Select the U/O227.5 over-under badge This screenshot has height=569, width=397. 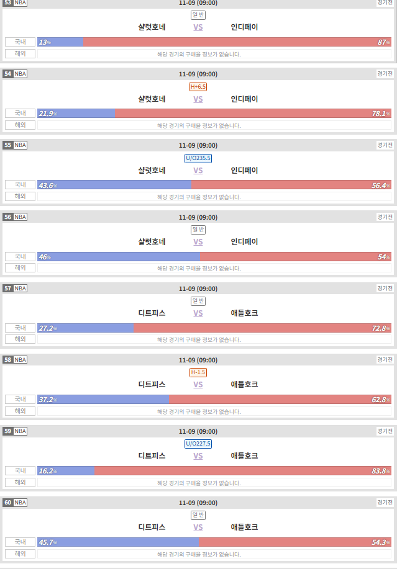[198, 444]
